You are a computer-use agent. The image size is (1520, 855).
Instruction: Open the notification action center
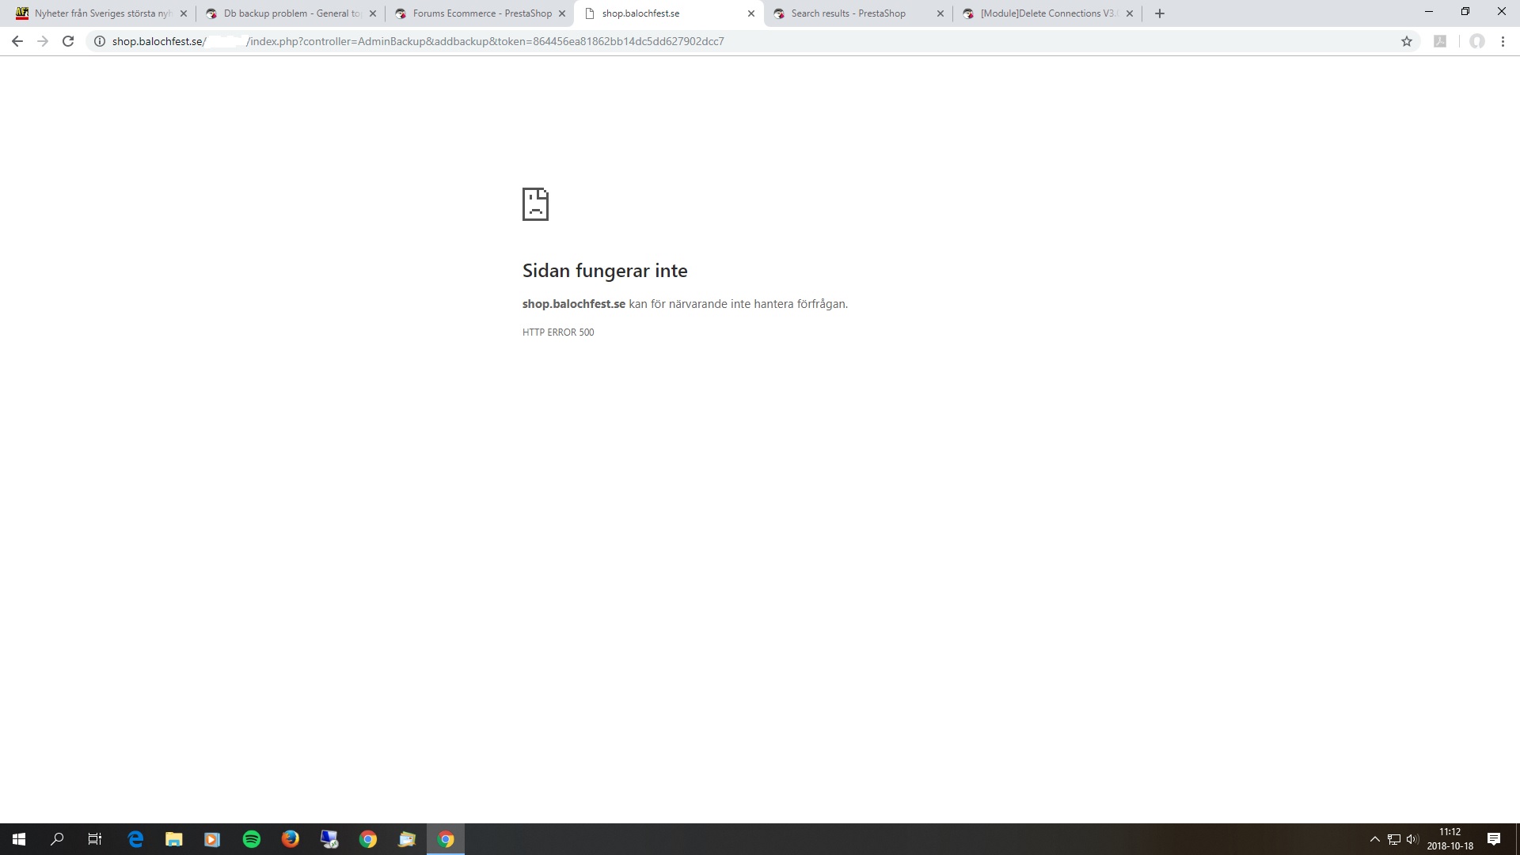(1494, 839)
